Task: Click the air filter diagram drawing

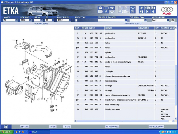Action: (x=38, y=75)
